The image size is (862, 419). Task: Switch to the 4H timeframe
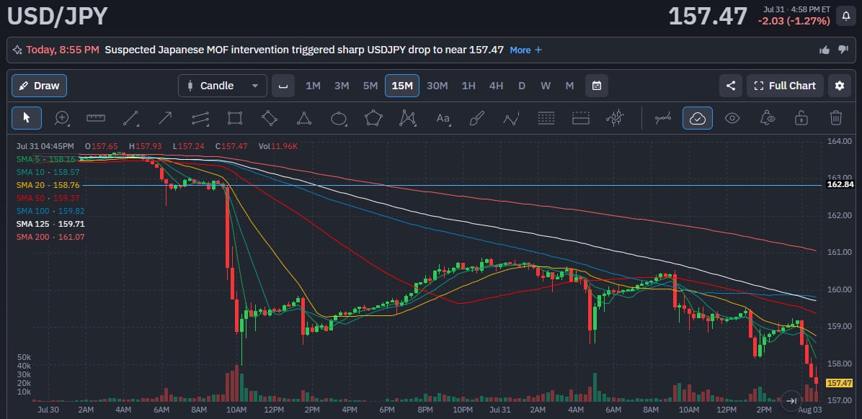click(x=497, y=86)
